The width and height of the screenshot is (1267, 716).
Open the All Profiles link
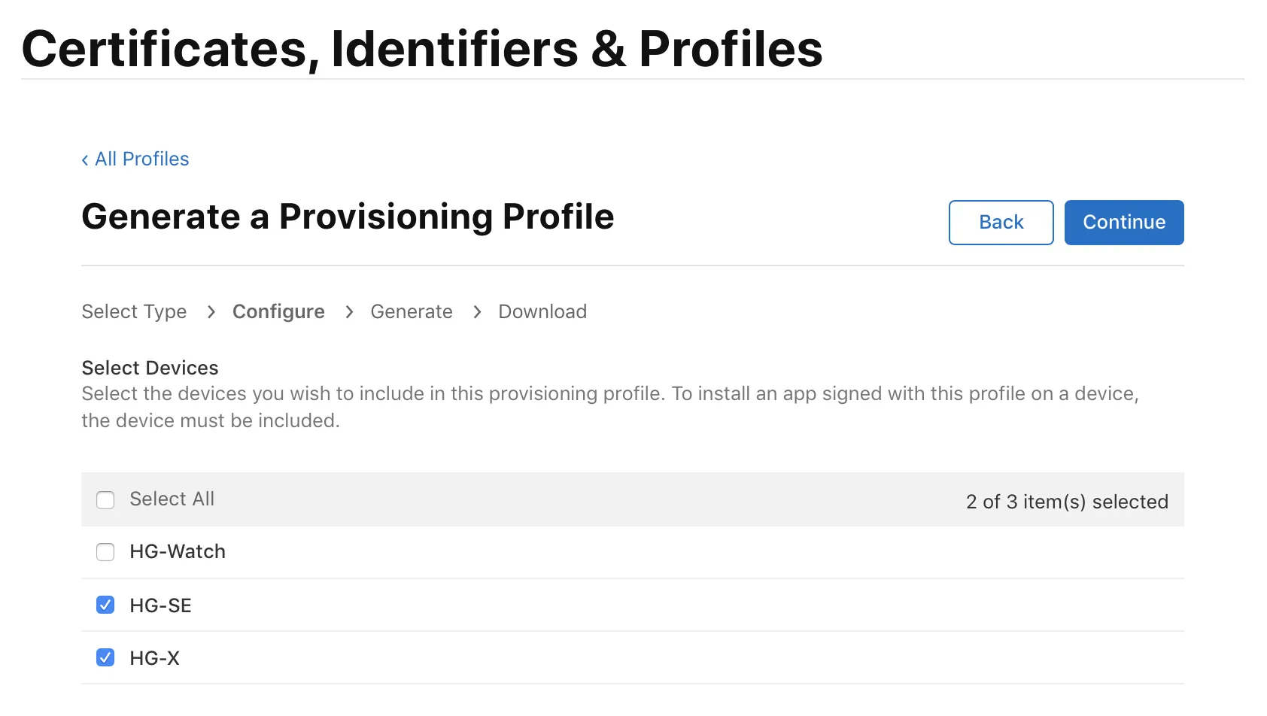coord(141,159)
